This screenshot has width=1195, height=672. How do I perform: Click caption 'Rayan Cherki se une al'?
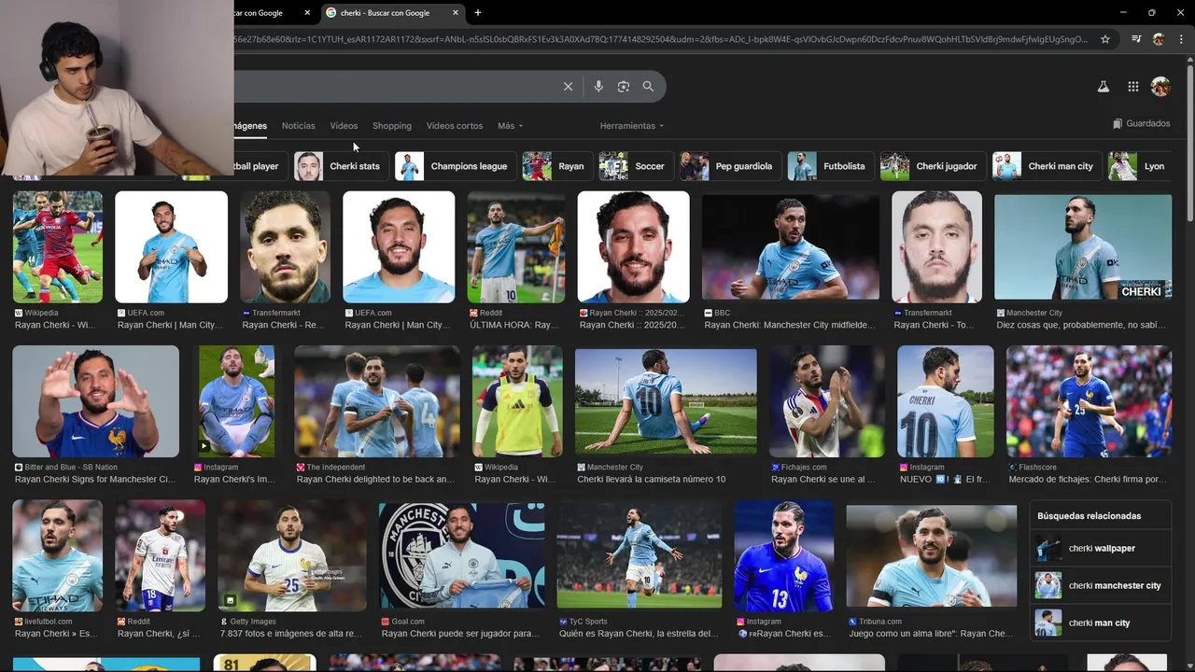[x=823, y=480]
